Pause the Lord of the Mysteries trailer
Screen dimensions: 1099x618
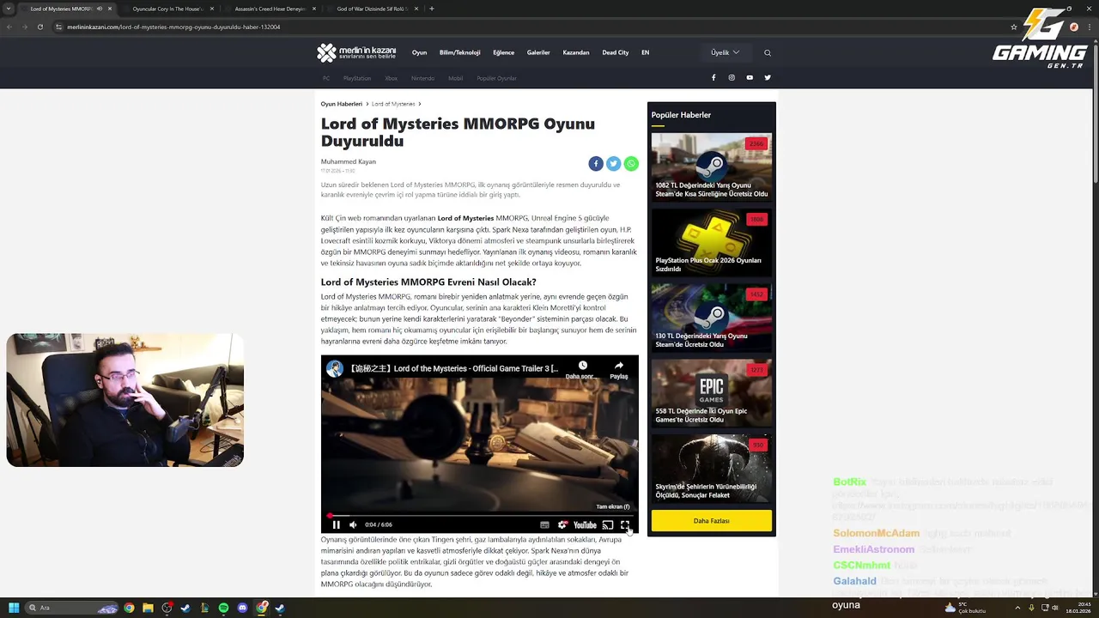[337, 524]
